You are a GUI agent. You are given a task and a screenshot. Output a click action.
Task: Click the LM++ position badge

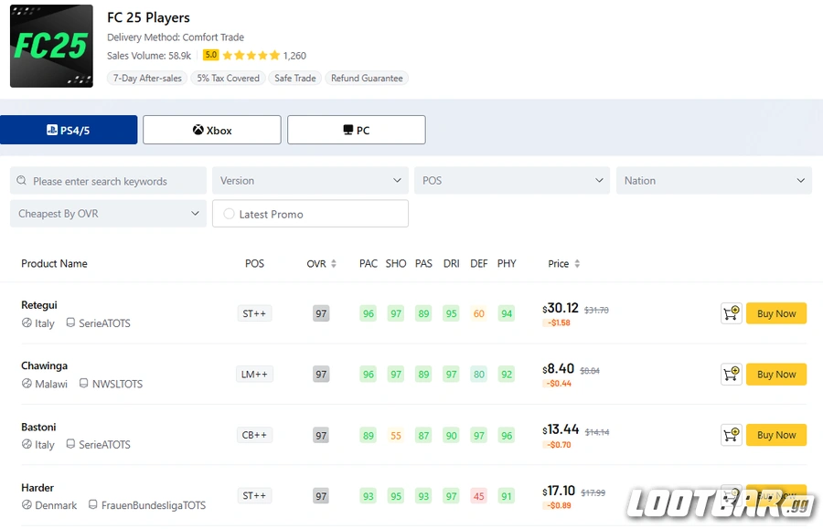[x=254, y=375]
